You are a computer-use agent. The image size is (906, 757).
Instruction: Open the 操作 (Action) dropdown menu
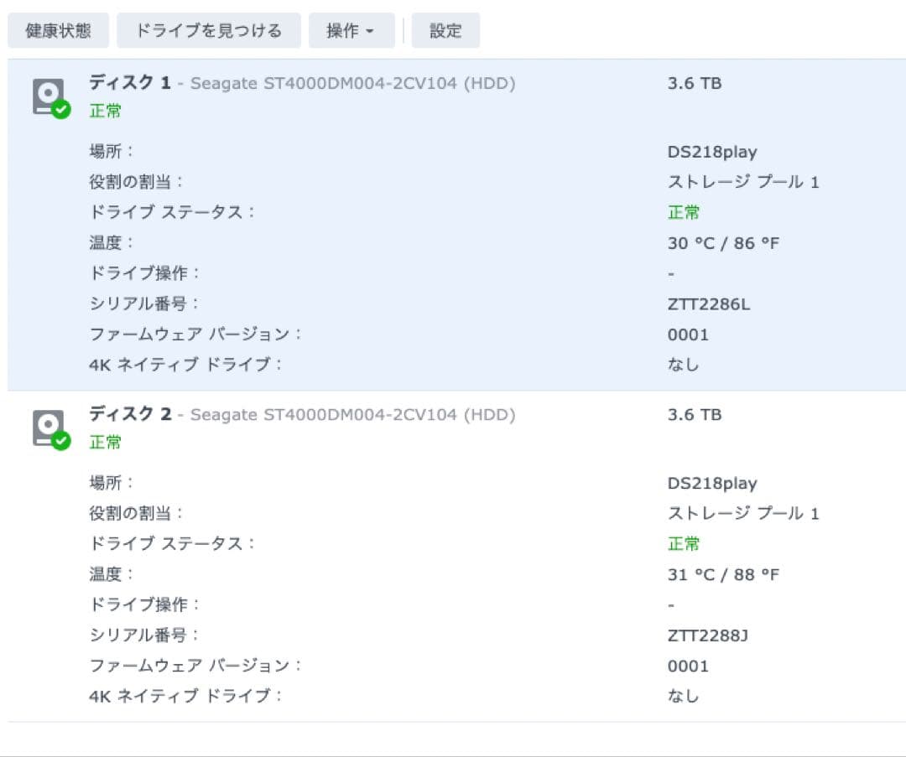(x=351, y=30)
